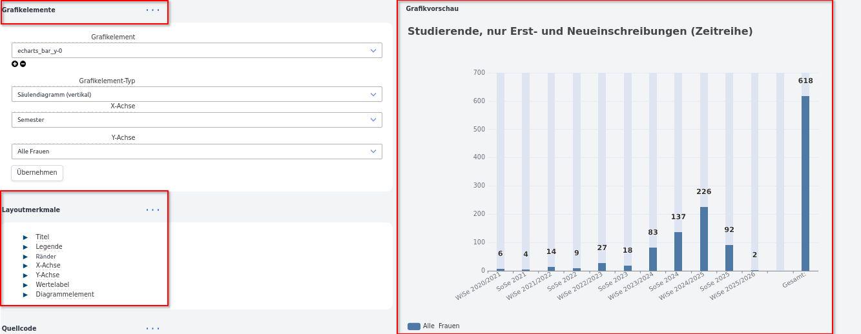Expand the Legende layout section
The height and width of the screenshot is (334, 861).
click(48, 247)
